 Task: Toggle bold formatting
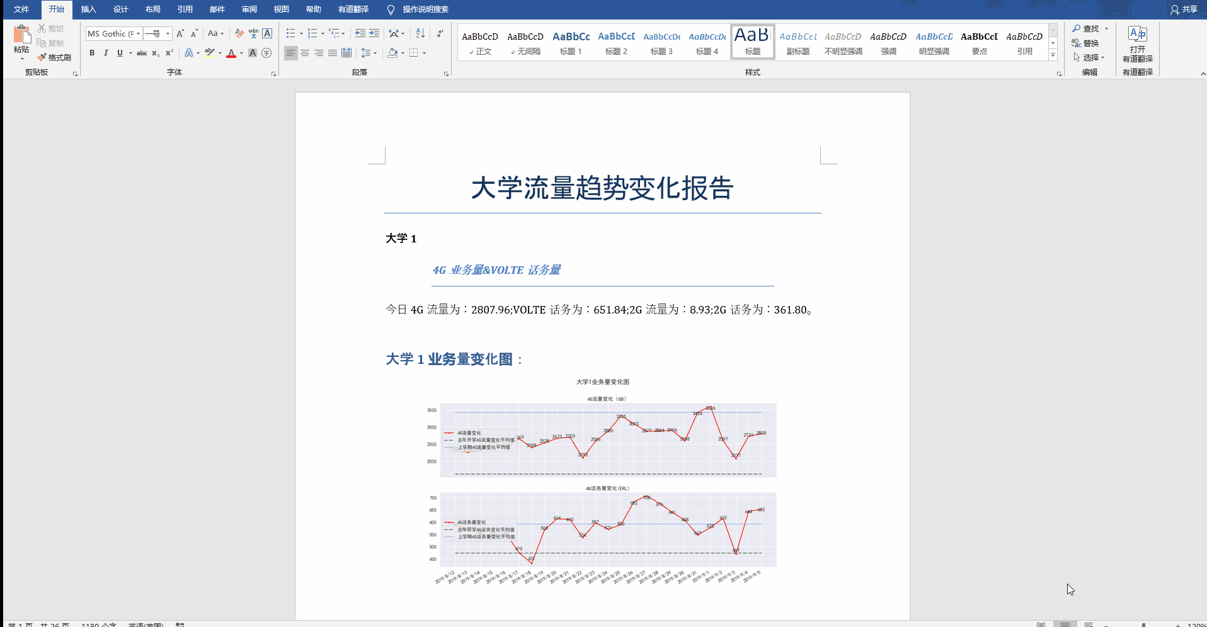click(91, 53)
